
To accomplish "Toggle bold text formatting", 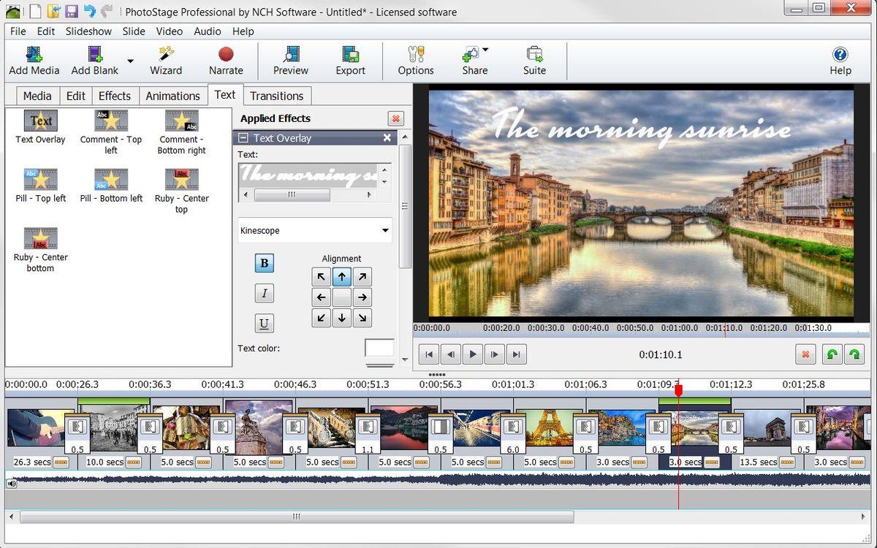I will point(264,263).
